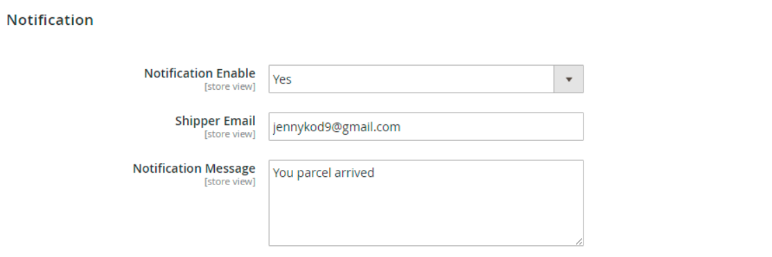This screenshot has height=257, width=772.
Task: Click the 'Yes' value in dropdown
Action: tap(282, 79)
